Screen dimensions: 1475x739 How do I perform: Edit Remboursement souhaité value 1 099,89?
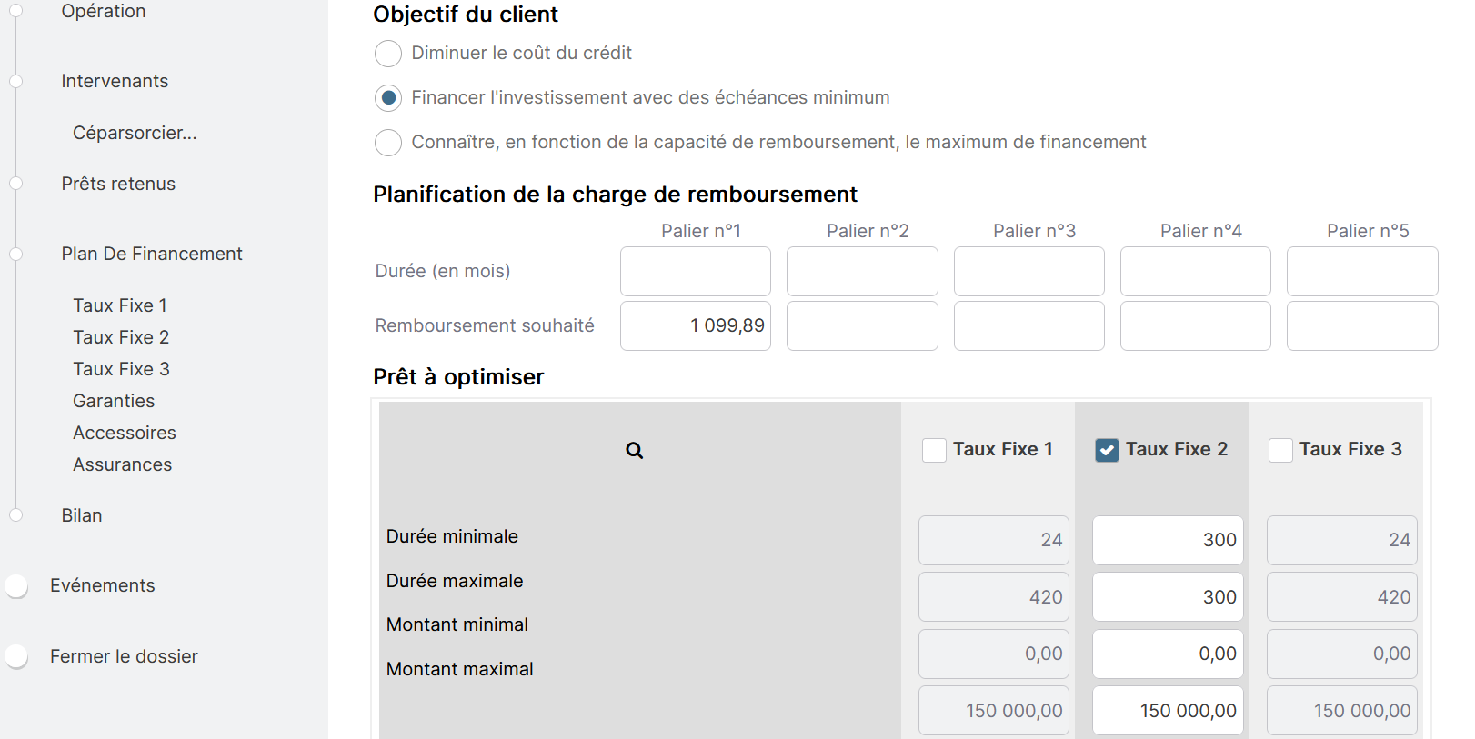[x=695, y=325]
